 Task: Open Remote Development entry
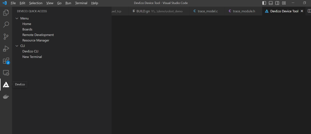point(38,35)
